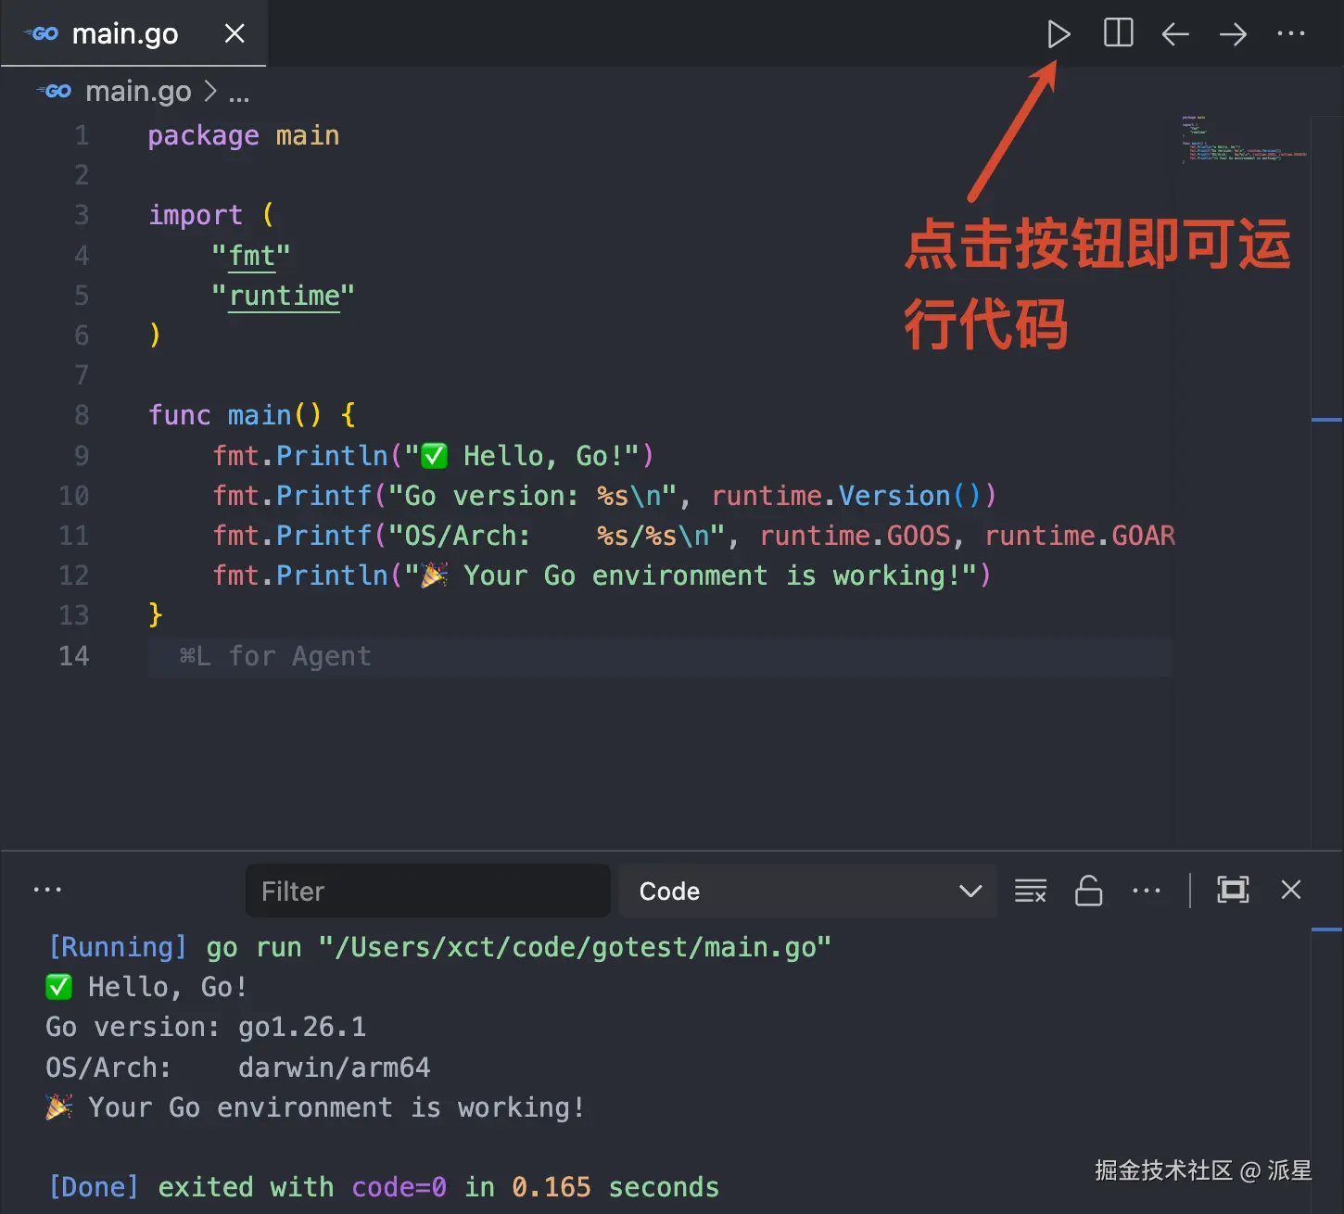Viewport: 1344px width, 1214px height.
Task: Click main.go in the breadcrumb bar
Action: click(138, 92)
